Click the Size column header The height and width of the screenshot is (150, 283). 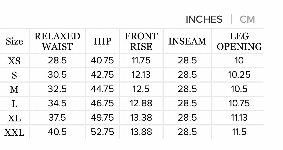point(14,42)
